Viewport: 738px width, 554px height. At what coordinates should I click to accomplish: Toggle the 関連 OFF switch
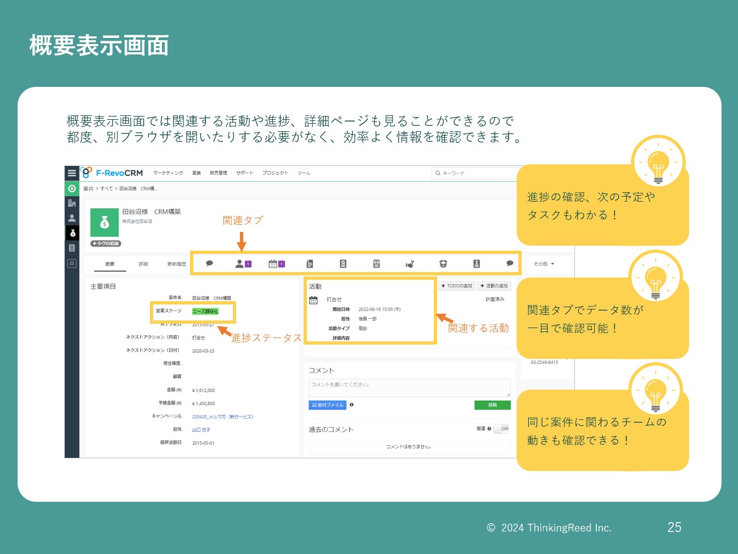(502, 429)
